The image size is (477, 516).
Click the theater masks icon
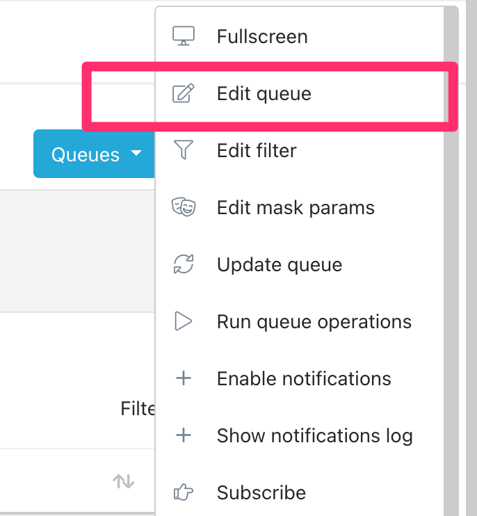(x=184, y=207)
